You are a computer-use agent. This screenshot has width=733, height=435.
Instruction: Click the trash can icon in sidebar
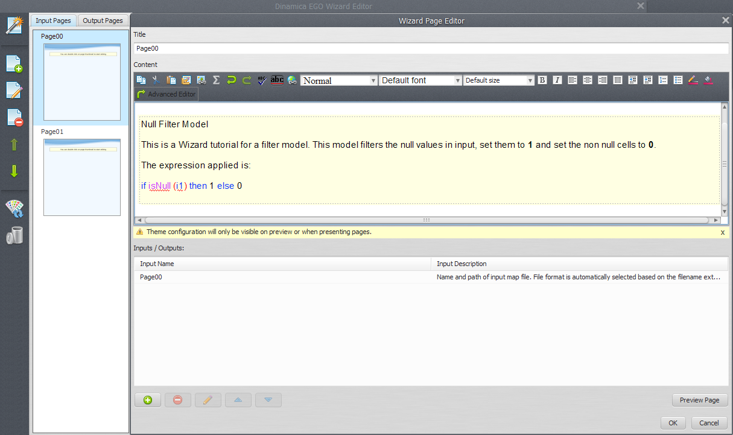[x=14, y=235]
